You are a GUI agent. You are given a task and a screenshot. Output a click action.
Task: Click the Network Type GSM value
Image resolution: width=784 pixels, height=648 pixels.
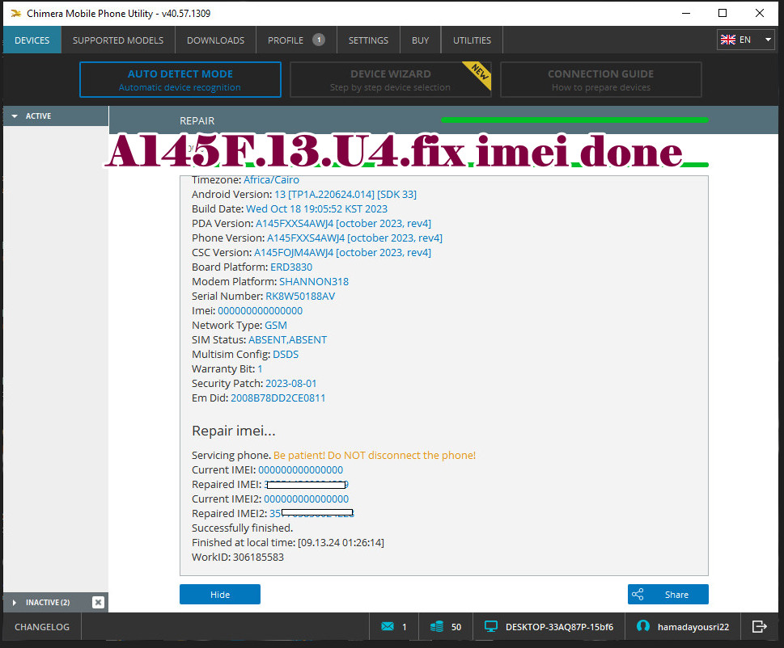tap(276, 325)
